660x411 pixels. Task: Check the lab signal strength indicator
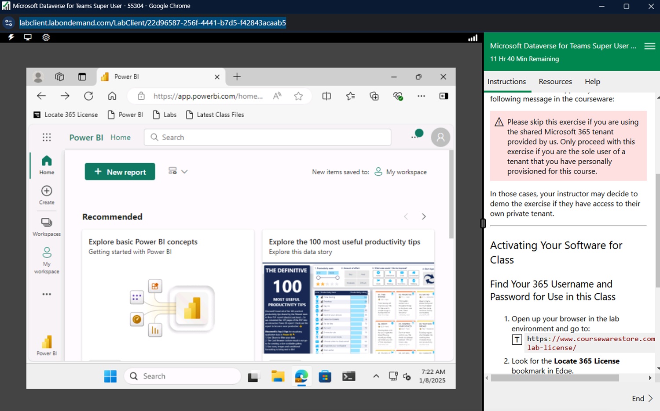pos(473,38)
